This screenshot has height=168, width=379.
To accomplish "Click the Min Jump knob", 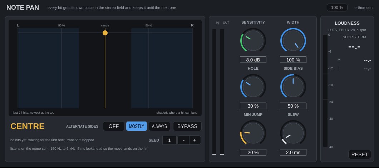I will [x=253, y=133].
